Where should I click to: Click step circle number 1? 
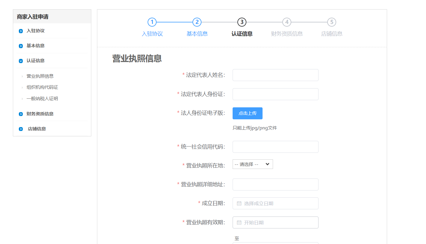click(x=152, y=22)
